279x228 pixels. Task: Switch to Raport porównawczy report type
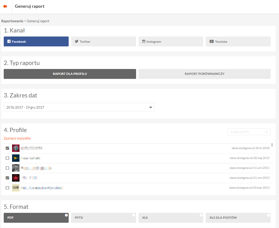pos(204,74)
